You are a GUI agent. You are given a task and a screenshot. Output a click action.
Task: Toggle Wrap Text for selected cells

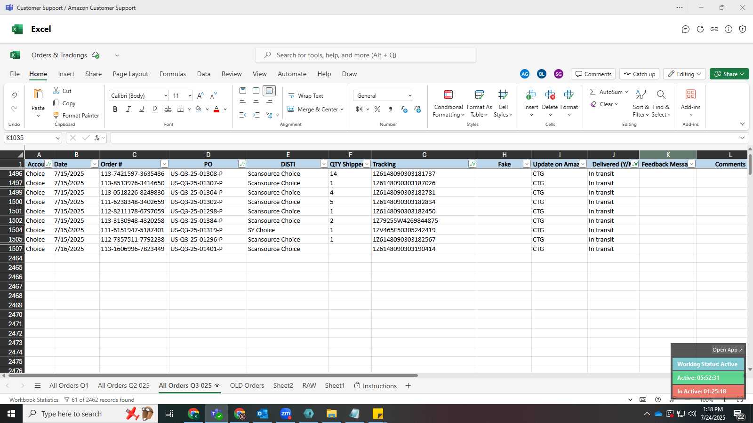click(305, 95)
